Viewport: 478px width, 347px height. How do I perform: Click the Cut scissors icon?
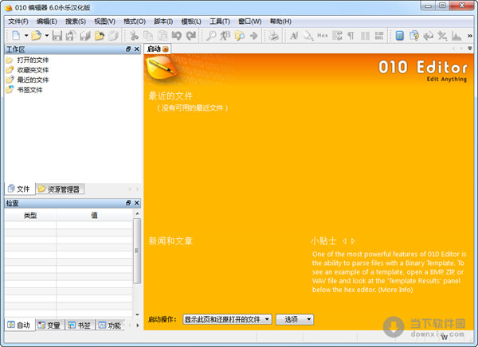pos(134,36)
